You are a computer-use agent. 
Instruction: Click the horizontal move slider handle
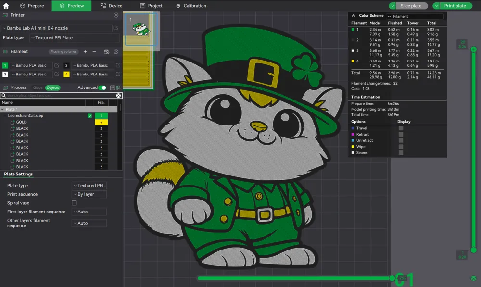coord(392,278)
